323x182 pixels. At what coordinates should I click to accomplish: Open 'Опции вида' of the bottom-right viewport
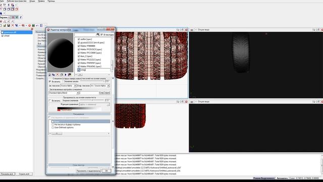(x=203, y=102)
